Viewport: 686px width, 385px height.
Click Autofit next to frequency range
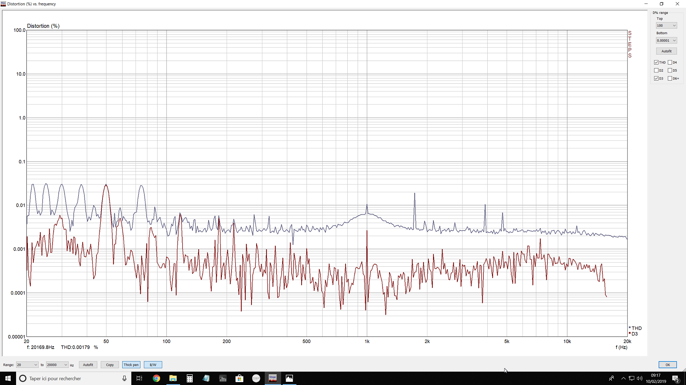click(88, 365)
